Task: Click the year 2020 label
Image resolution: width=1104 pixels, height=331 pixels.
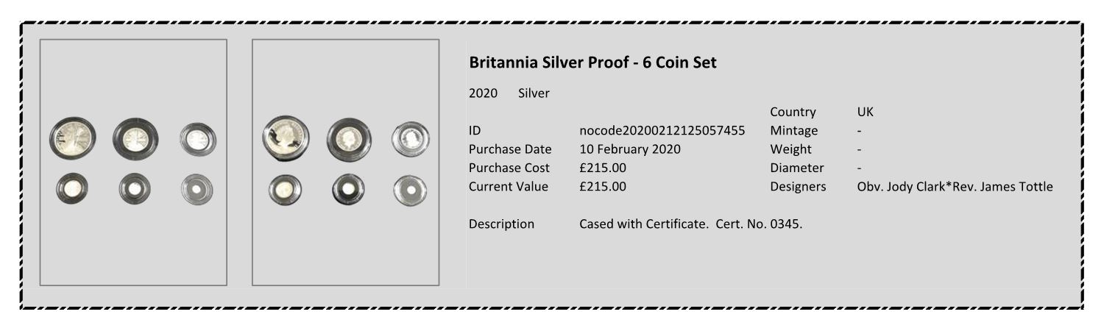Action: [x=483, y=93]
